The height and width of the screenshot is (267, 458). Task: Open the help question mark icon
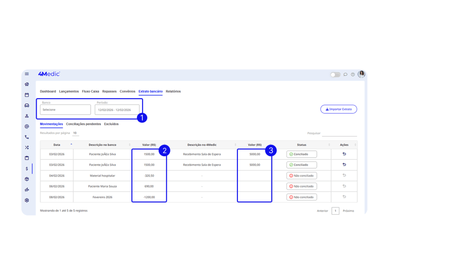(x=353, y=75)
